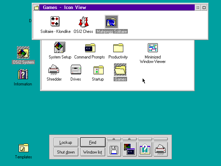Open the System Setup icon
The height and width of the screenshot is (166, 221).
(x=60, y=47)
